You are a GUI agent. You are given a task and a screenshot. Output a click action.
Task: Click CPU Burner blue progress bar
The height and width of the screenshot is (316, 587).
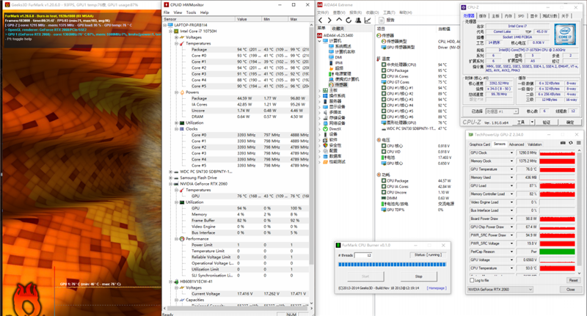point(392,265)
